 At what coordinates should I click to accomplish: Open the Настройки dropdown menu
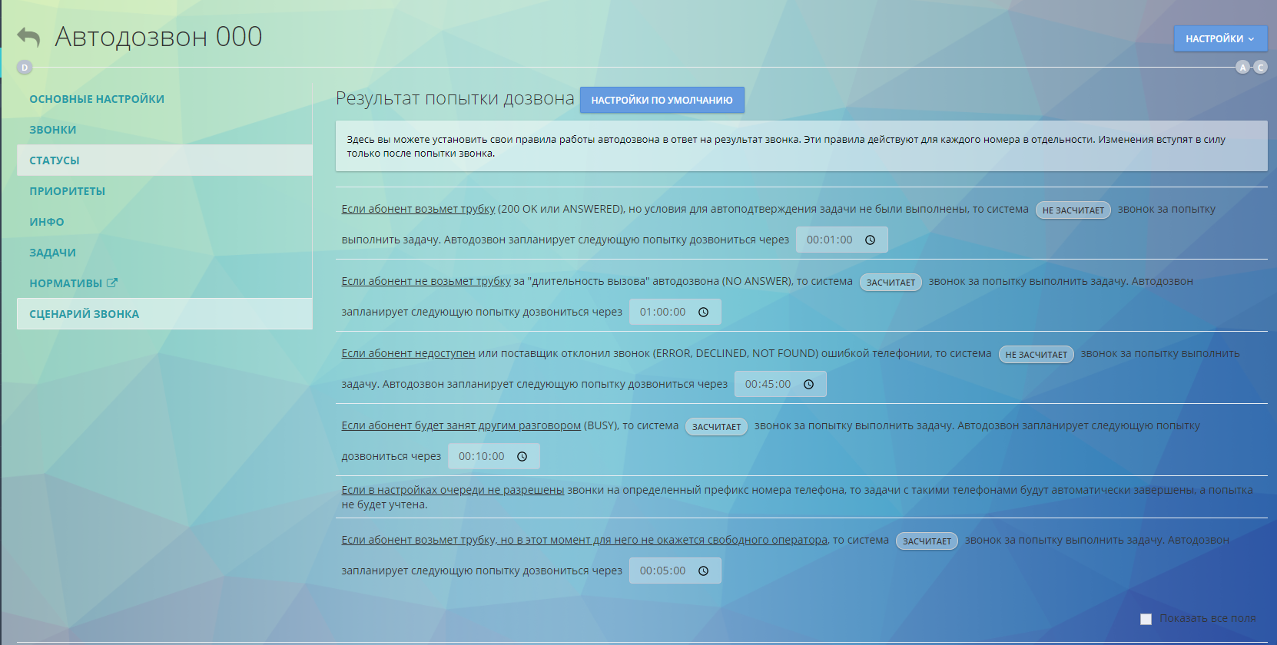tap(1219, 38)
